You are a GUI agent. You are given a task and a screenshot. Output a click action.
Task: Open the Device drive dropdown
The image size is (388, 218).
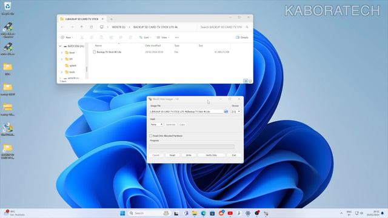[236, 111]
